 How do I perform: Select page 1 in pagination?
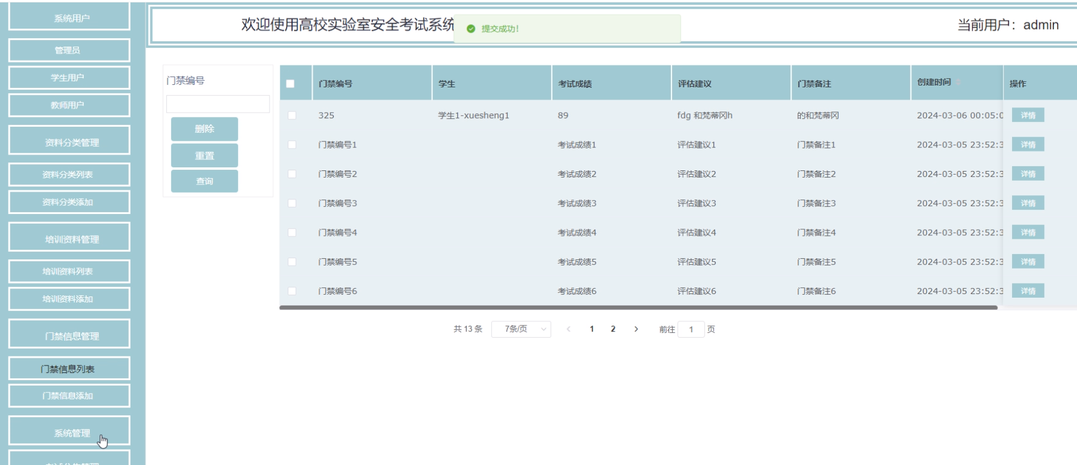592,329
